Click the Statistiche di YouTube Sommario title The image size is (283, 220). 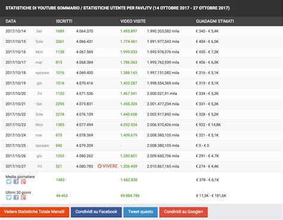point(118,8)
